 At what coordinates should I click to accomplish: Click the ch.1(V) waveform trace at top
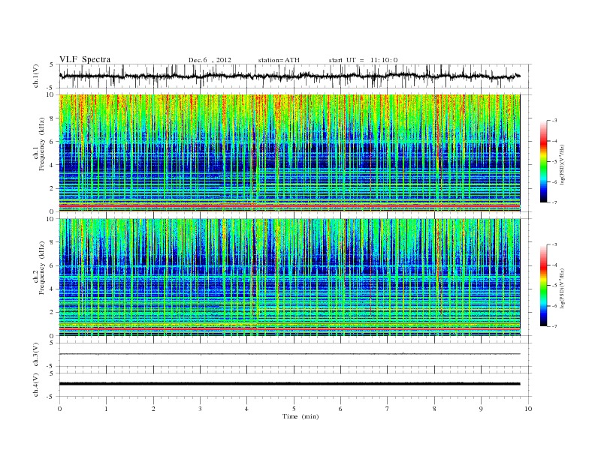(x=289, y=76)
